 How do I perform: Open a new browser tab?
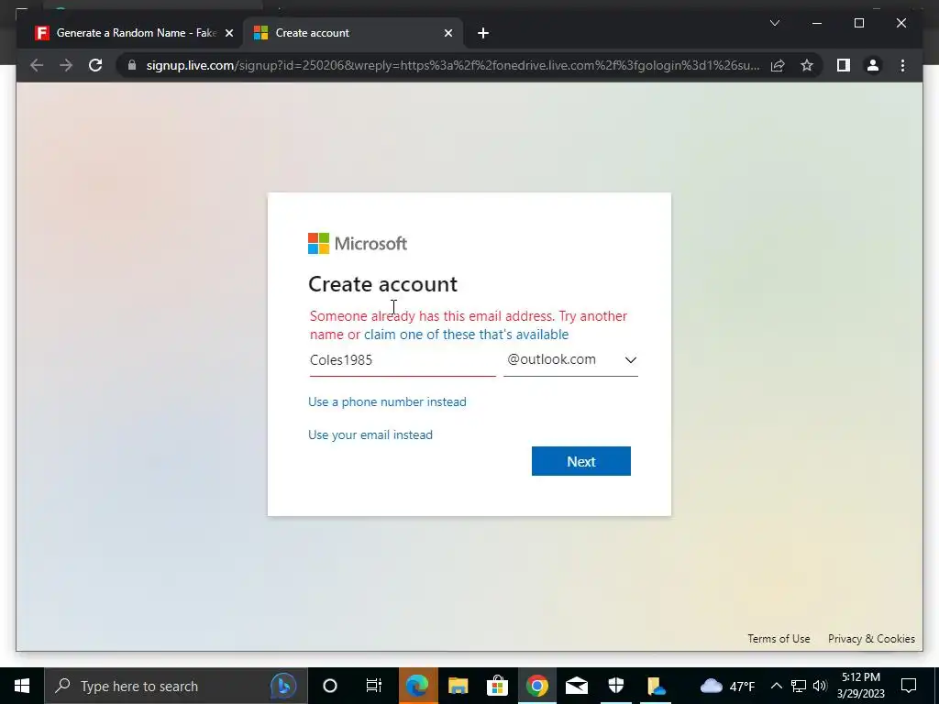(483, 33)
